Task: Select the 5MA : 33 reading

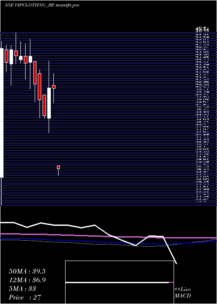Action: [x=23, y=289]
